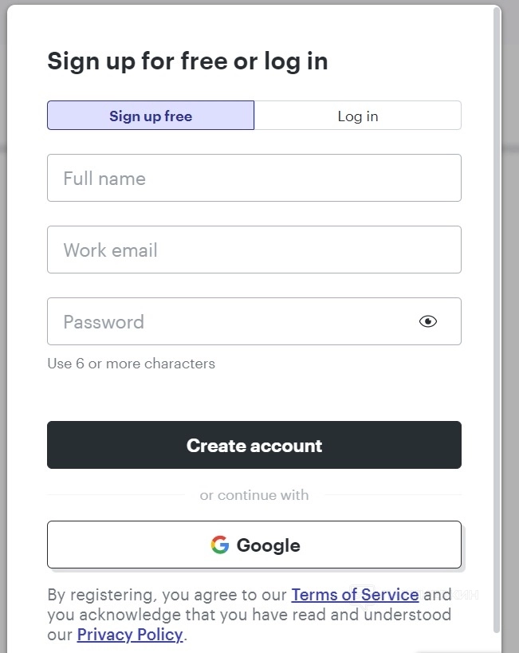This screenshot has width=519, height=653.
Task: Click the Google G logo
Action: [x=219, y=545]
